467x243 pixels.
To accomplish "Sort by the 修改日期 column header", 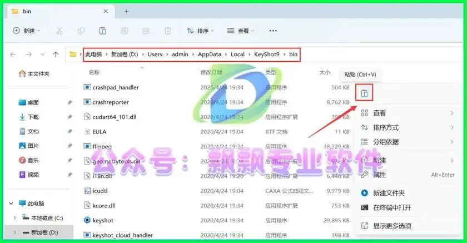I will (x=211, y=72).
